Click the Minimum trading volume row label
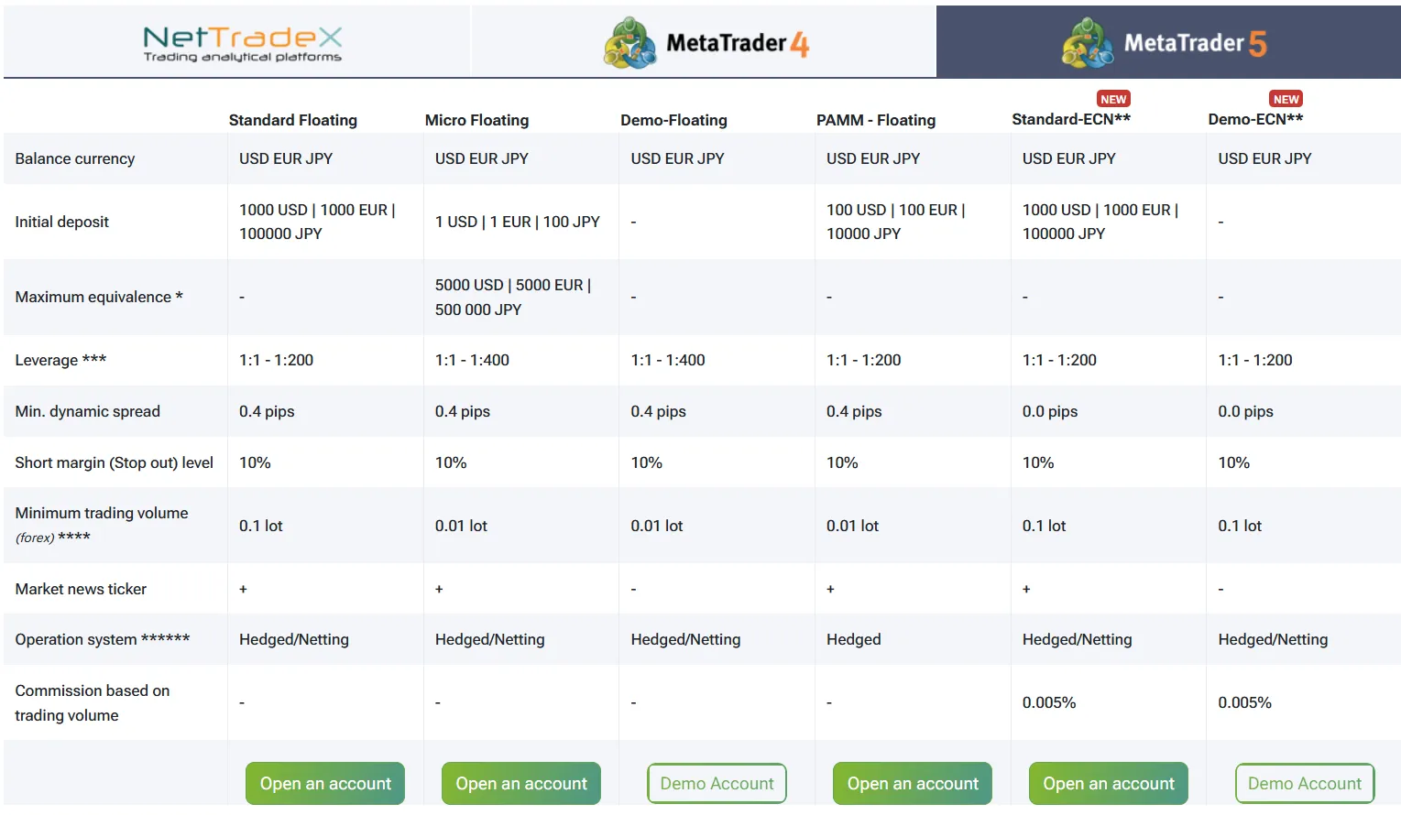Viewport: 1401px width, 815px height. tap(102, 525)
